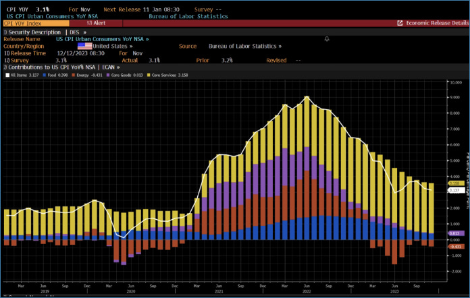Select the Survey value row
The height and width of the screenshot is (298, 470).
(x=20, y=60)
